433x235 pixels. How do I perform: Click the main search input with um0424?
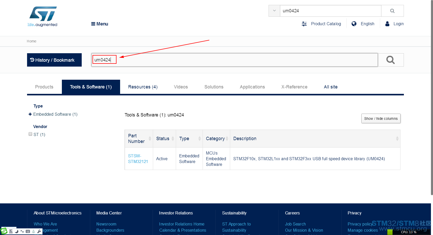point(235,60)
